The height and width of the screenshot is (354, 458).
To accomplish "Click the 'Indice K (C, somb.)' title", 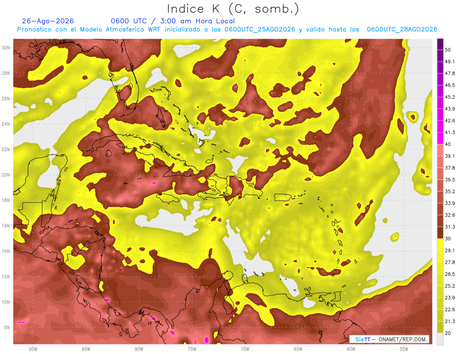I will [x=233, y=9].
